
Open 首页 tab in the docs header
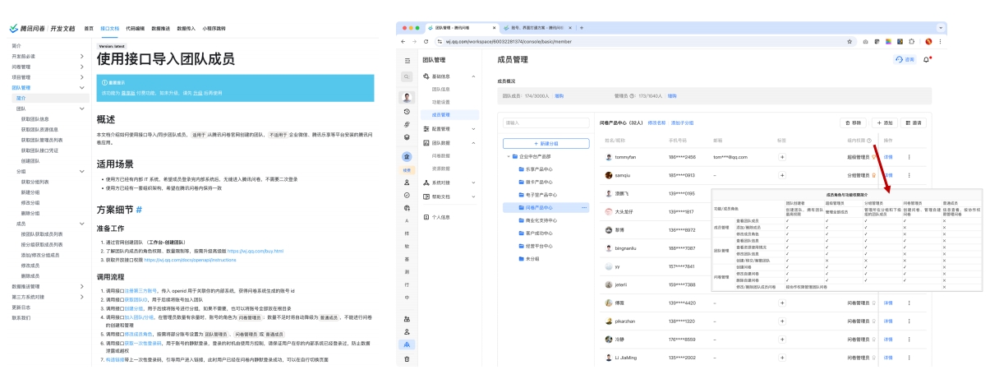click(88, 28)
